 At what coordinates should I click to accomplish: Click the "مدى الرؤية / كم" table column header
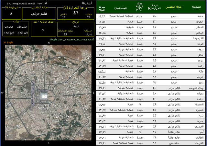pyautogui.click(x=139, y=6)
